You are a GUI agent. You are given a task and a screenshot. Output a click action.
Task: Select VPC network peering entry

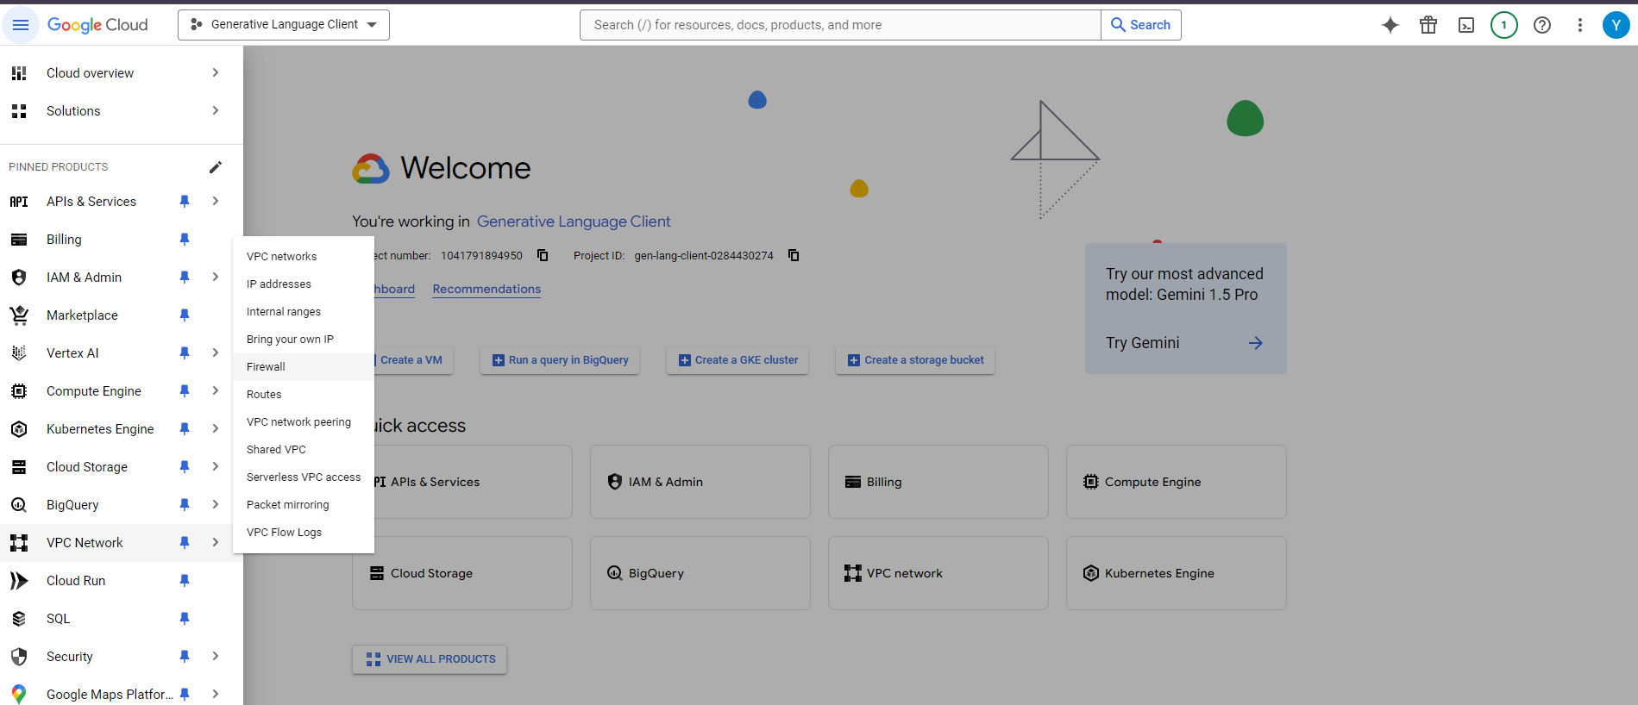tap(304, 422)
